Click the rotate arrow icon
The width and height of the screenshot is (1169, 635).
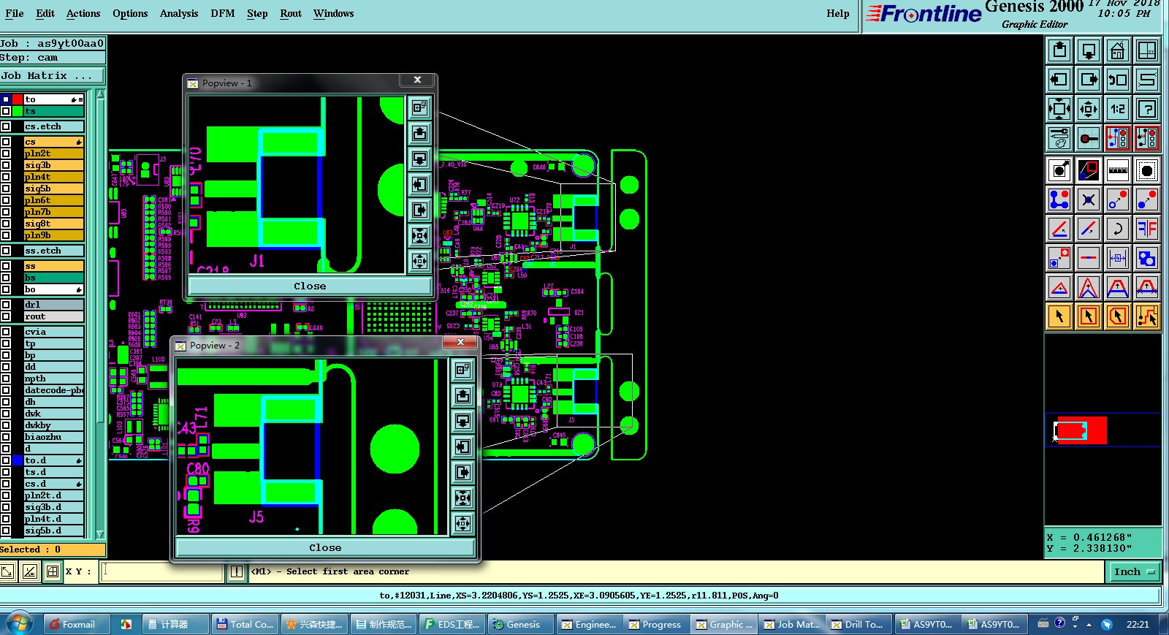(x=1118, y=229)
